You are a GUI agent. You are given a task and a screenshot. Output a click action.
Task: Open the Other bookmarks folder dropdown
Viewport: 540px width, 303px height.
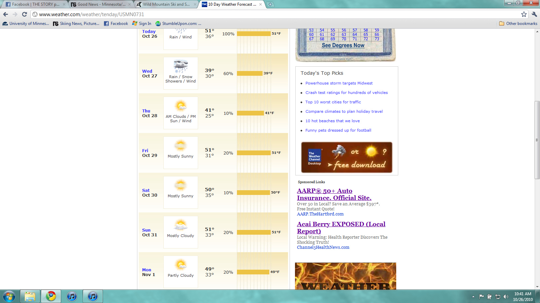pyautogui.click(x=518, y=24)
